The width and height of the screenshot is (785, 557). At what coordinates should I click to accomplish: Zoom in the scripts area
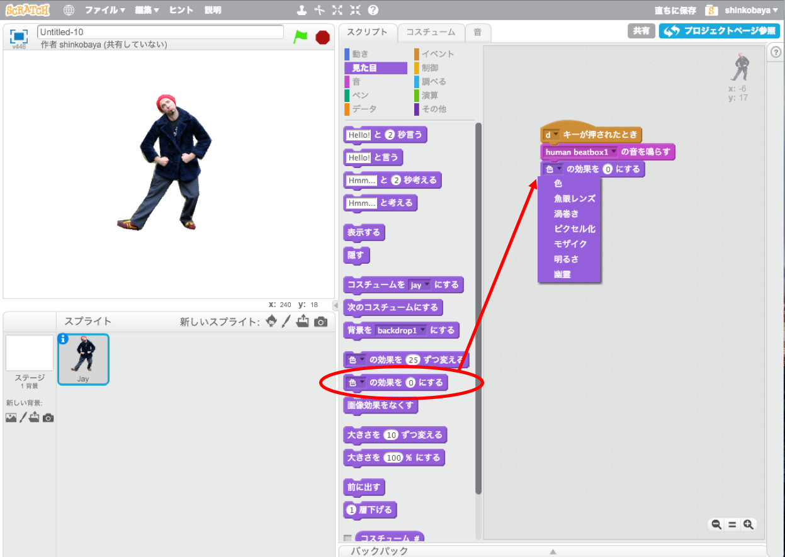point(748,524)
